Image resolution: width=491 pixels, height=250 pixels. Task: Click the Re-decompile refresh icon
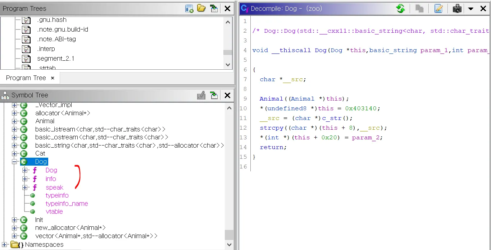400,9
